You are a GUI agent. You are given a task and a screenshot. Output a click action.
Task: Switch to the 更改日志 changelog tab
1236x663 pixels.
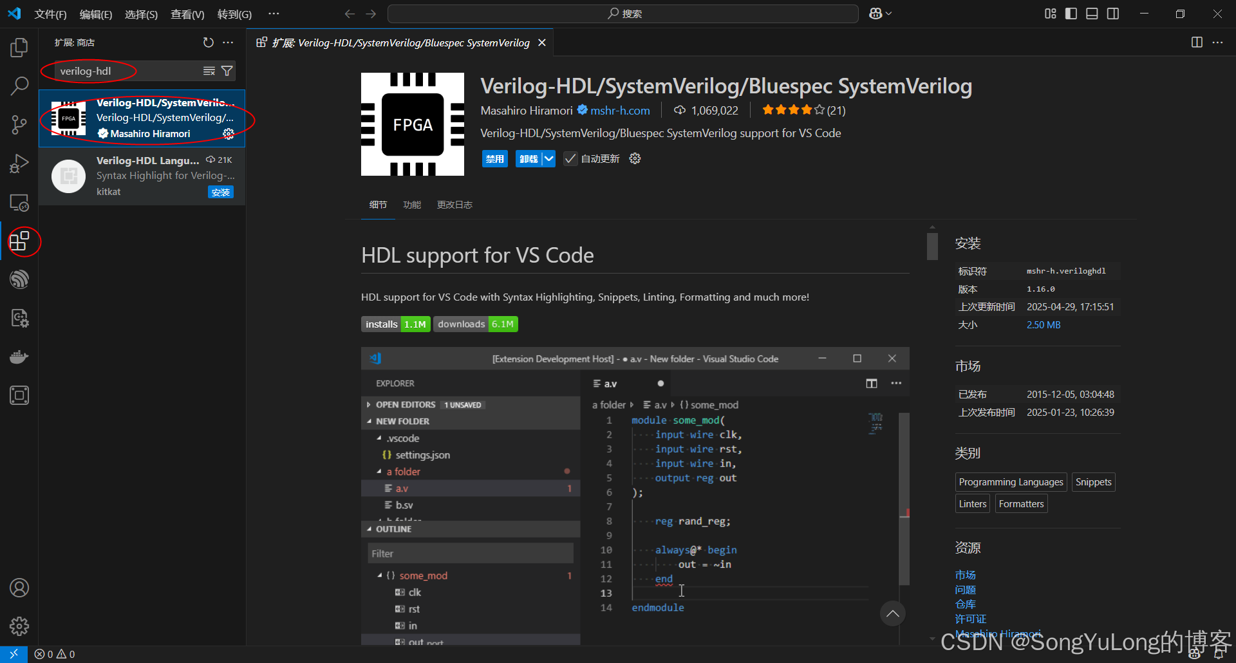[454, 205]
